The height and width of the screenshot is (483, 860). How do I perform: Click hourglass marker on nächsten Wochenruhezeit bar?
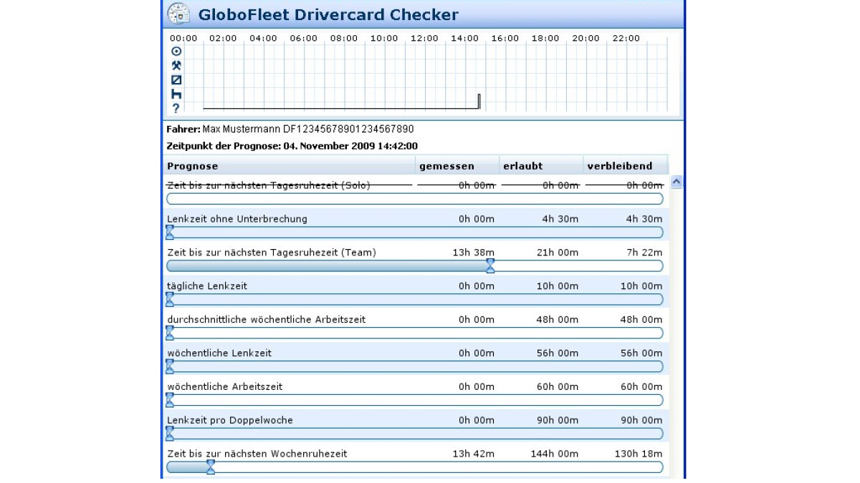[x=211, y=467]
